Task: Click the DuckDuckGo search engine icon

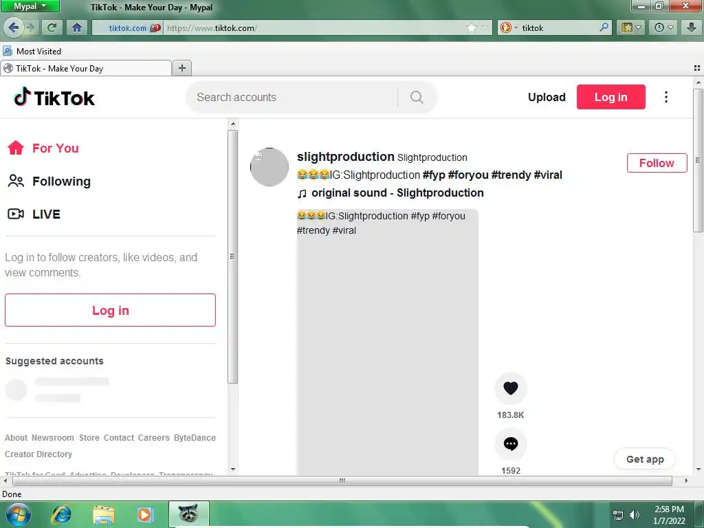Action: [x=505, y=27]
